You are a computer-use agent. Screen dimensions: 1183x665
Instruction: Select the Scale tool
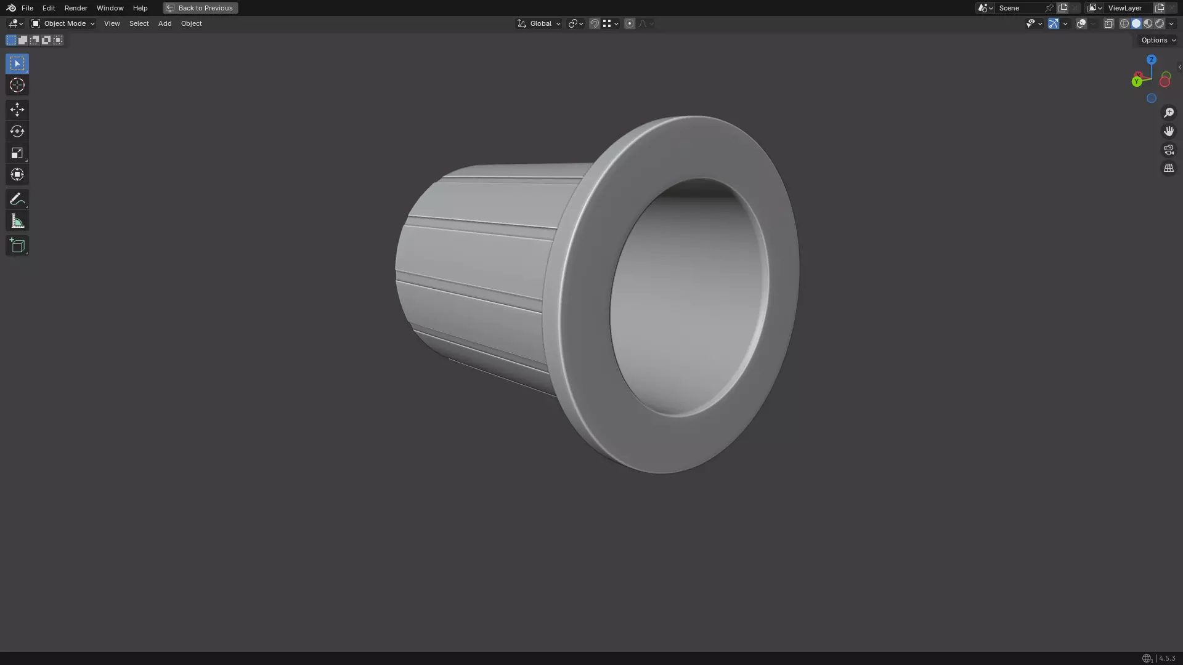17,153
